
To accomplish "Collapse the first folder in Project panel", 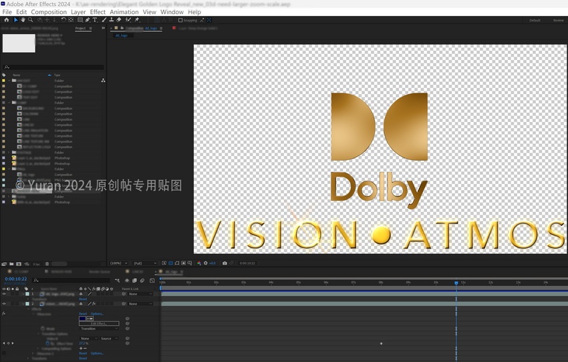I will (9, 81).
